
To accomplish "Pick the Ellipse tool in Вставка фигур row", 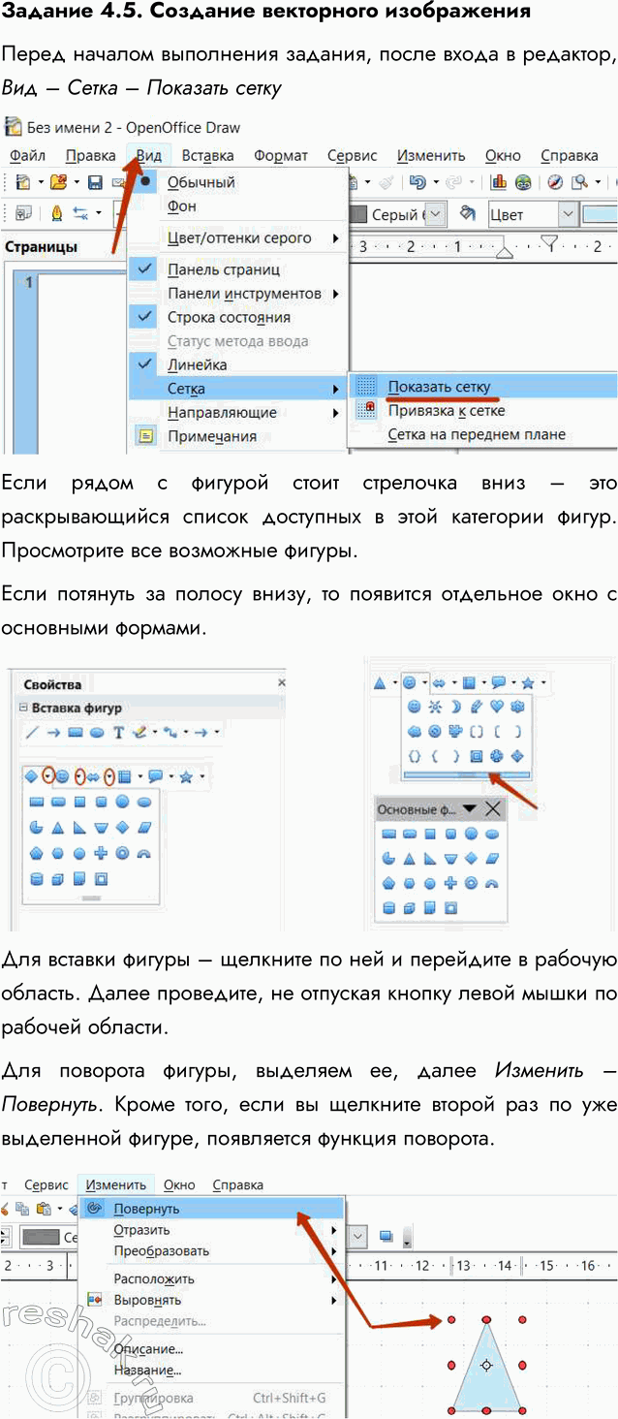I will pos(97,733).
